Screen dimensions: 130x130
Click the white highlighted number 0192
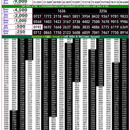click(x=38, y=27)
